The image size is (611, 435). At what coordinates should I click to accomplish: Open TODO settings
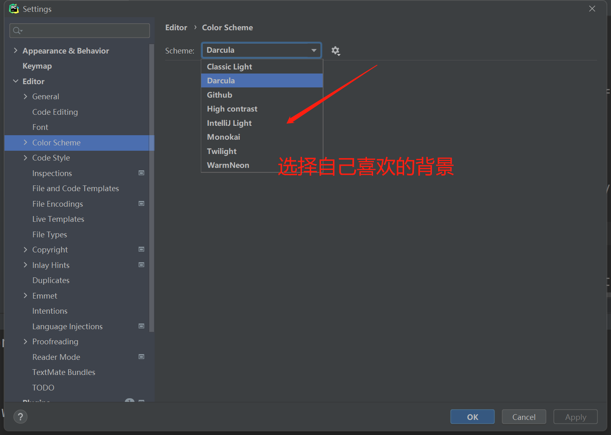(43, 388)
